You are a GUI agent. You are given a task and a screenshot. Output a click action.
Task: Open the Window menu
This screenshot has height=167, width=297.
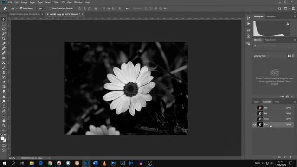coord(78,2)
